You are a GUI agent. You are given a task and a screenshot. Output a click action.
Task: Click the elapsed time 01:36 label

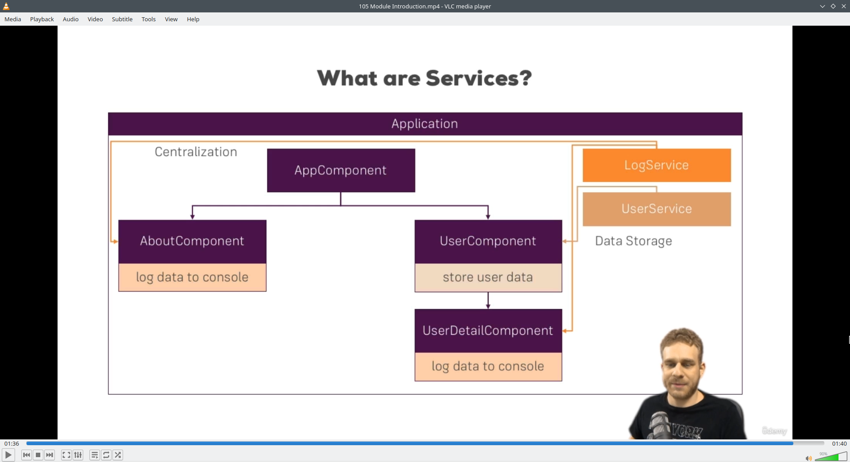click(x=12, y=443)
